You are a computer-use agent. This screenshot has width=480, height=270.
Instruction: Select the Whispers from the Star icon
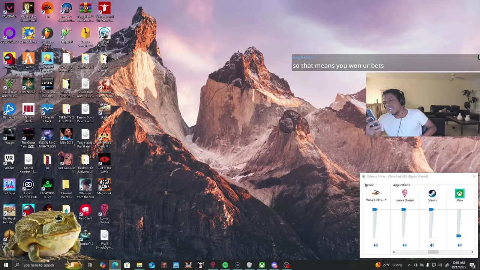tap(85, 189)
